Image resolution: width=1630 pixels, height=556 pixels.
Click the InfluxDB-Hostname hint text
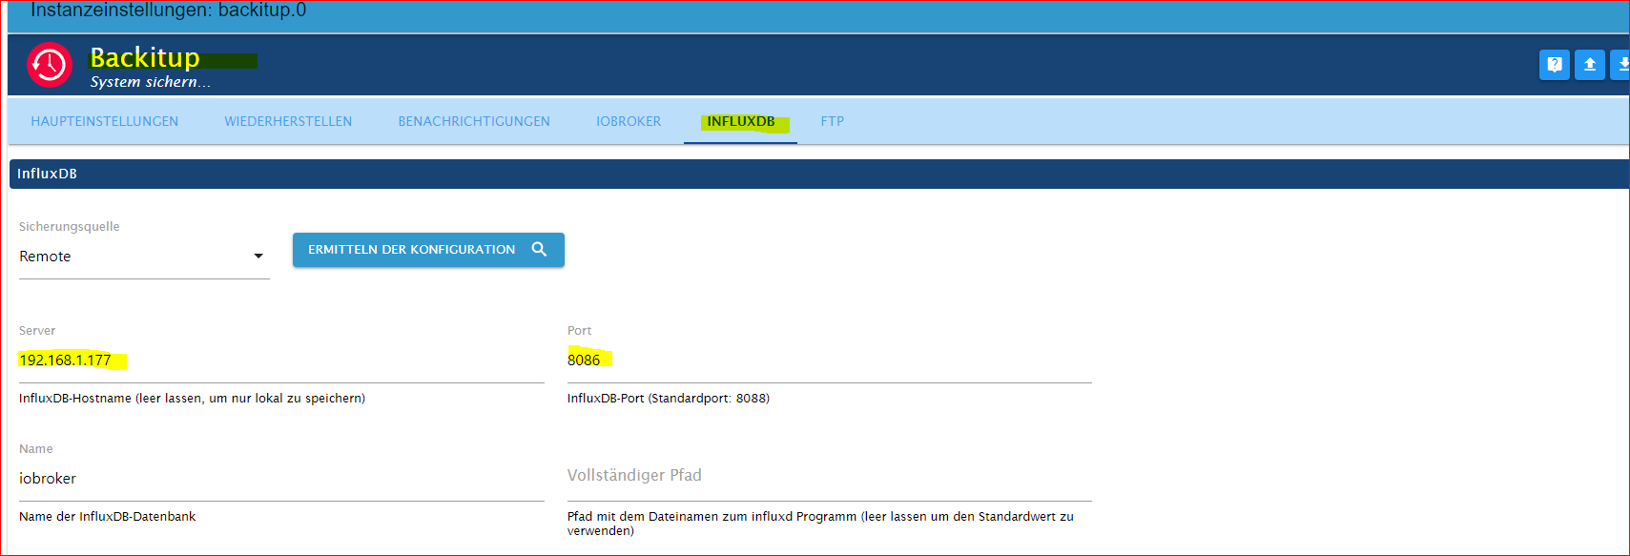(x=192, y=399)
